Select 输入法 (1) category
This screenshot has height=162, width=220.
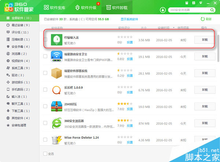pos(20,97)
